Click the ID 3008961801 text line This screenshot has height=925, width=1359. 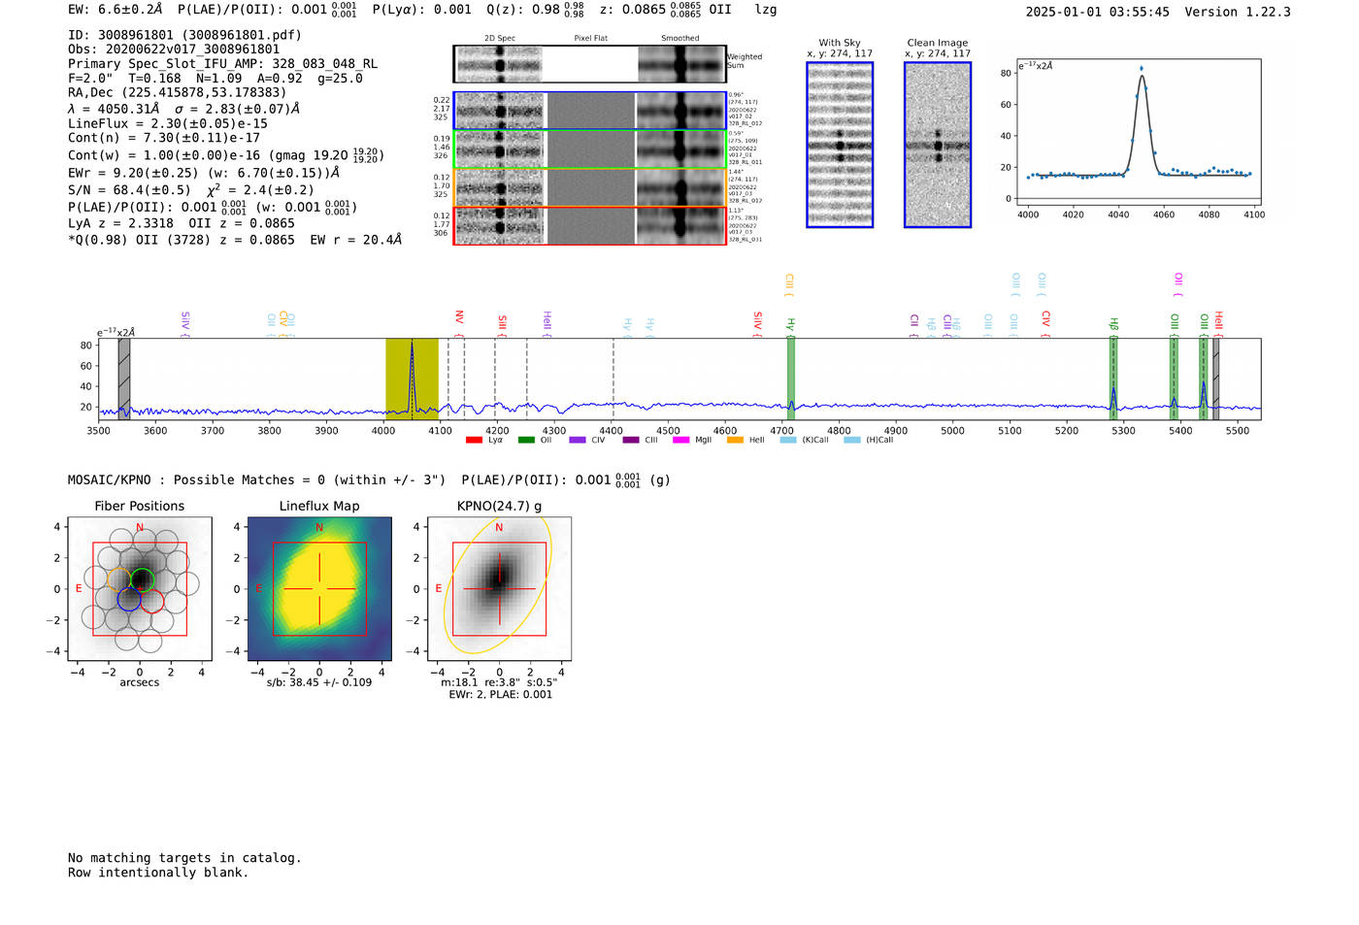pos(184,35)
